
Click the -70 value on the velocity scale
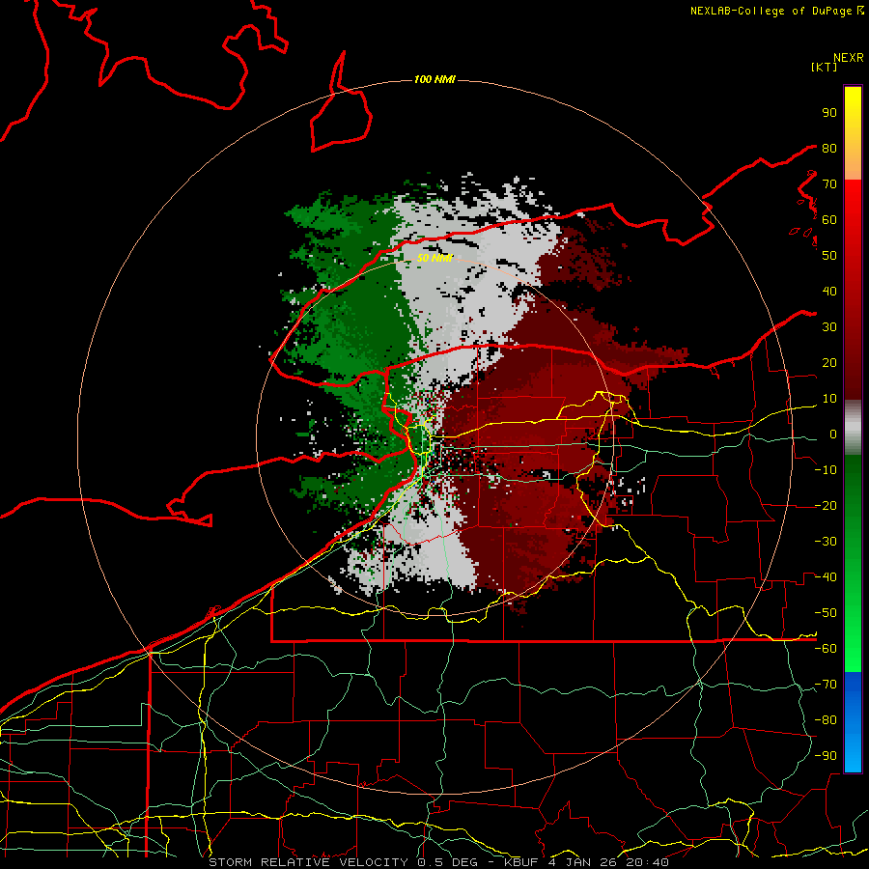pos(826,684)
